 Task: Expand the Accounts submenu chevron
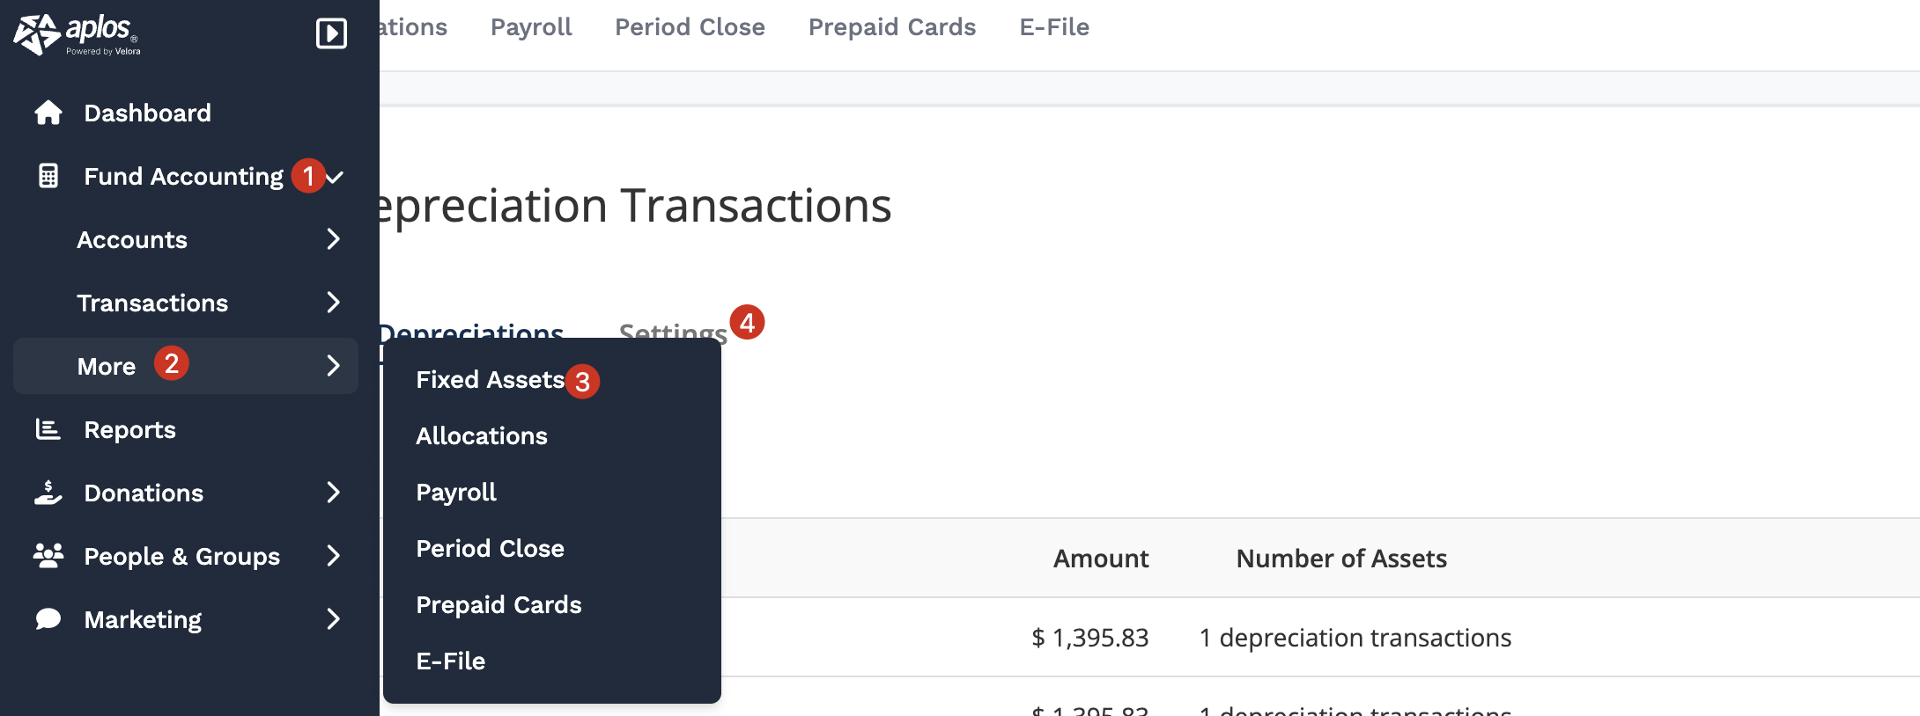pyautogui.click(x=333, y=239)
